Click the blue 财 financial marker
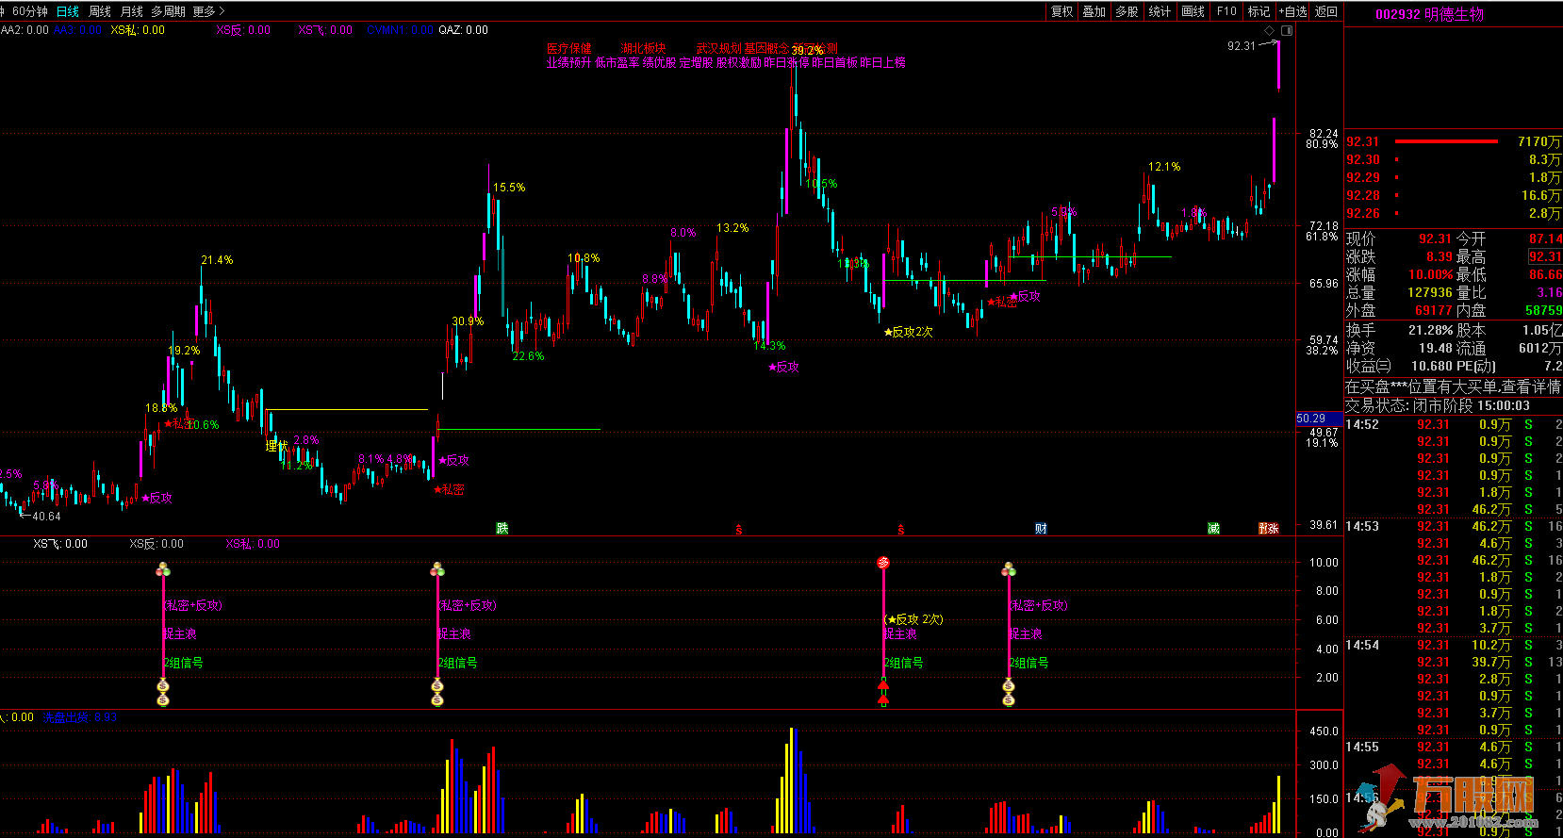Viewport: 1563px width, 838px height. click(1041, 529)
